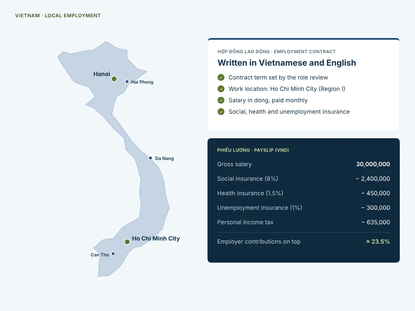
Task: Click checkmark beside Contract term item
Action: (221, 77)
